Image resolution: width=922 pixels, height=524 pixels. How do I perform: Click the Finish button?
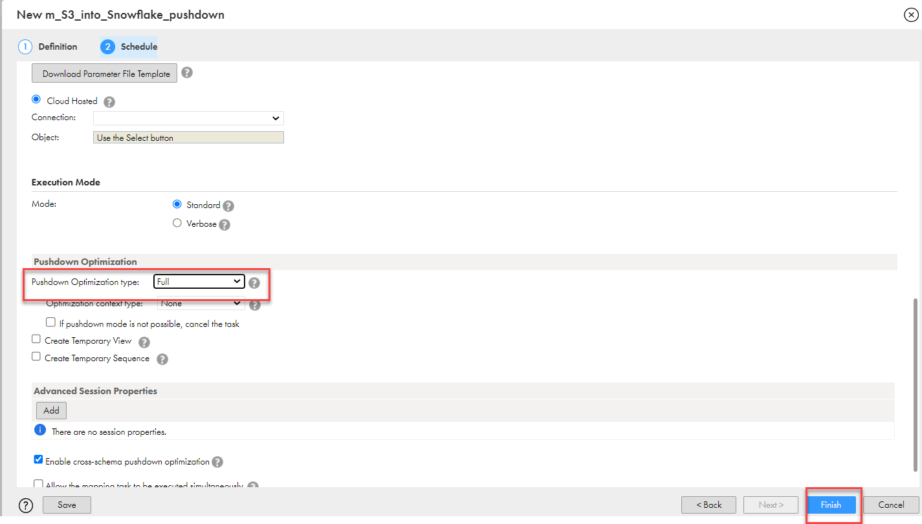click(x=831, y=505)
